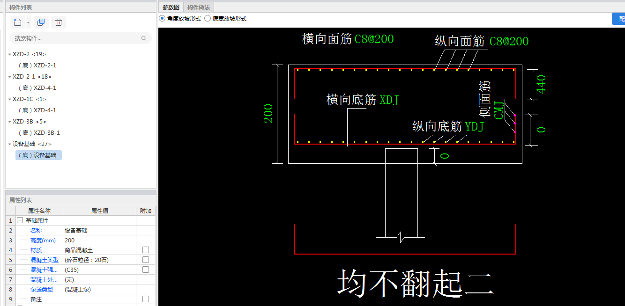Collapse the XZD-2-1 <18> tree node
This screenshot has width=625, height=306.
pos(9,77)
